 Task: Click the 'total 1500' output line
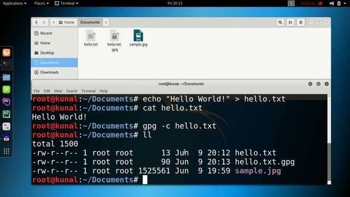pyautogui.click(x=55, y=144)
